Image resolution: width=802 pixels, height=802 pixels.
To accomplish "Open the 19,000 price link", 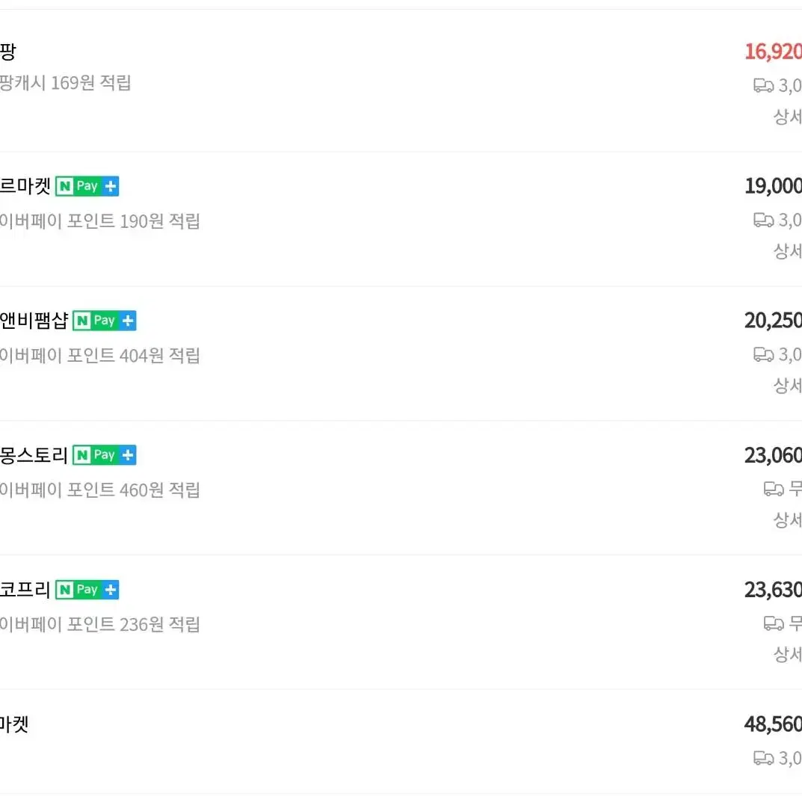I will coord(773,186).
